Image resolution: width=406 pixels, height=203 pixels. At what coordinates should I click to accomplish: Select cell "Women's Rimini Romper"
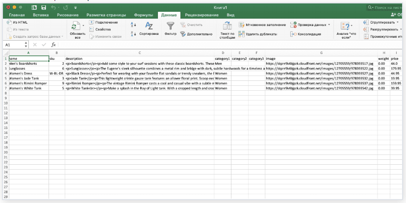pyautogui.click(x=29, y=83)
